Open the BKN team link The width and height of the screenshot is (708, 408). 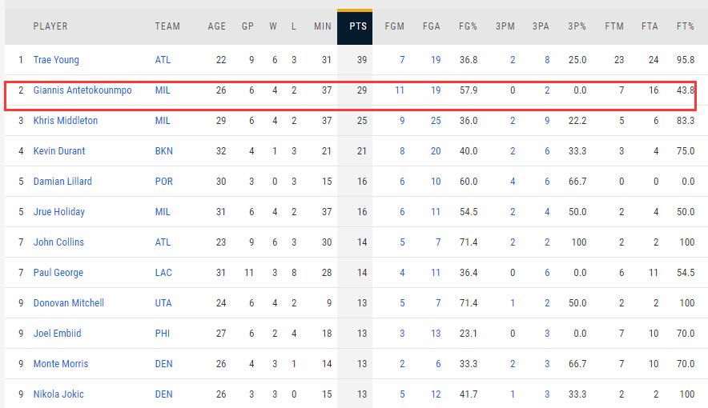tap(164, 151)
